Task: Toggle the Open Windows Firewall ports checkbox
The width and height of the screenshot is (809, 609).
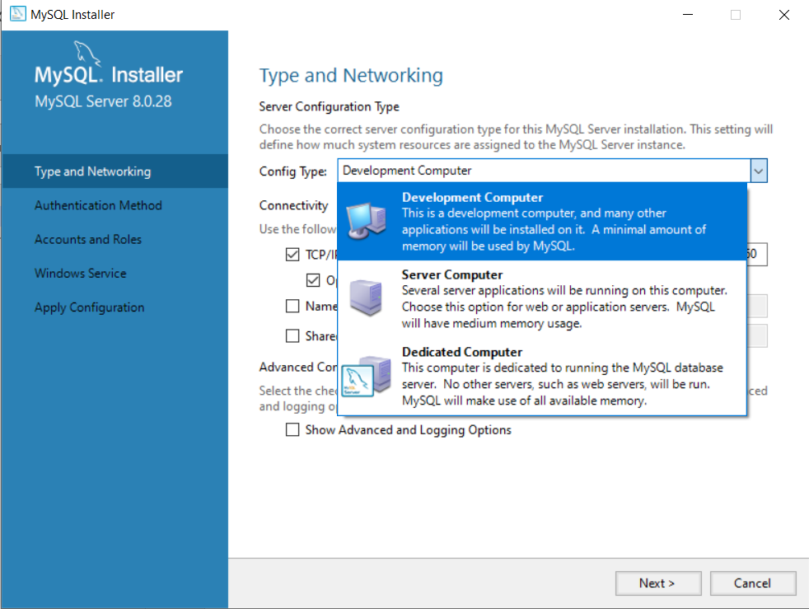Action: coord(314,280)
